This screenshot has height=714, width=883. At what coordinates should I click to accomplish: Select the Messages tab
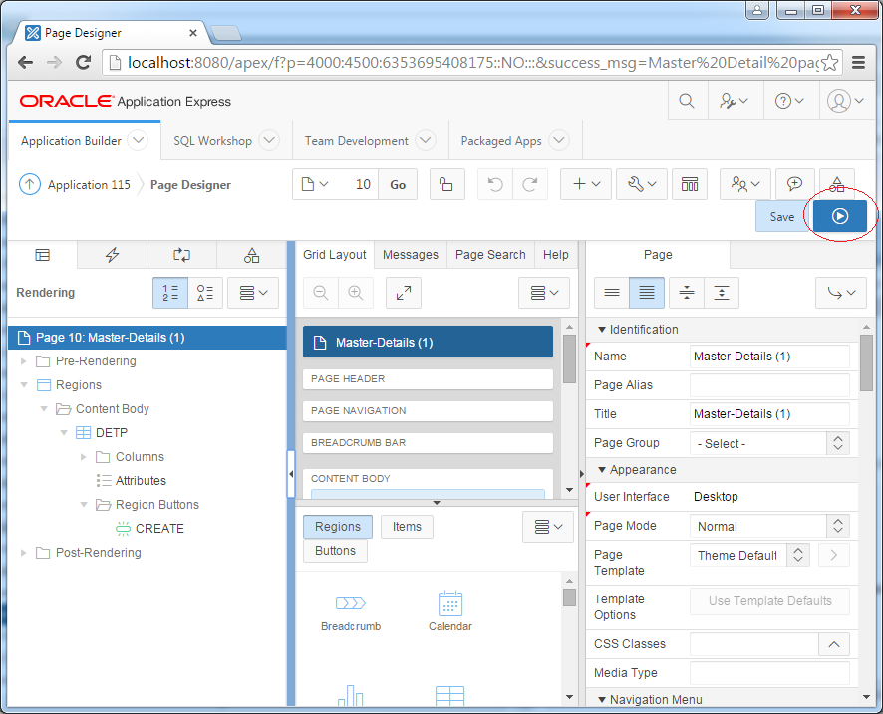(410, 255)
